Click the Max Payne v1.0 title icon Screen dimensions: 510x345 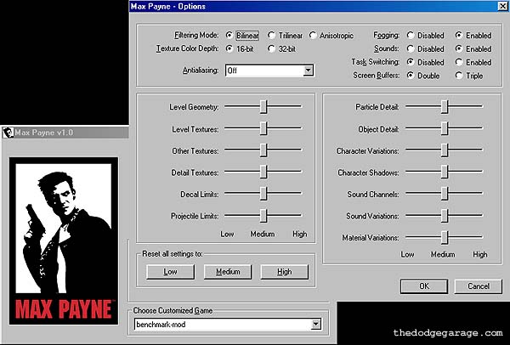click(8, 133)
